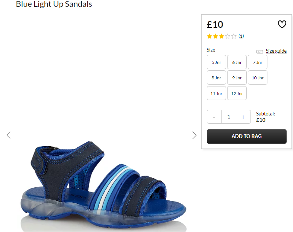The image size is (293, 232).
Task: Click the size guide ruler icon
Action: tap(260, 52)
